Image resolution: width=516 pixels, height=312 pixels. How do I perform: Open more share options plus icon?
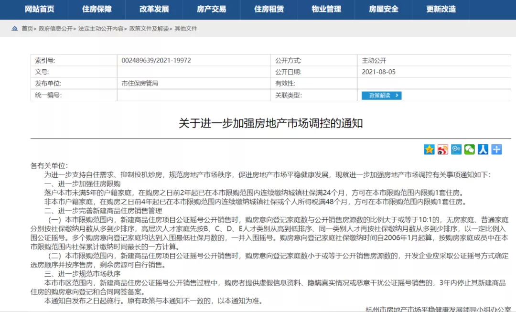(x=497, y=150)
